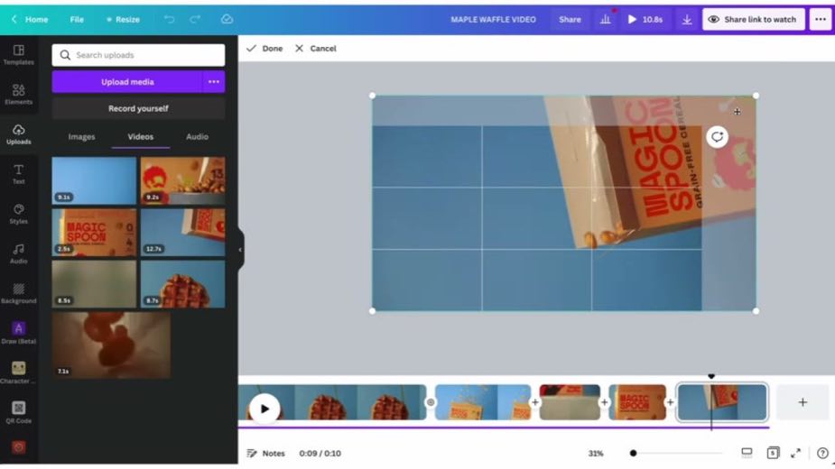Select the 8.5s blurry green video
The height and width of the screenshot is (469, 835).
pos(94,284)
